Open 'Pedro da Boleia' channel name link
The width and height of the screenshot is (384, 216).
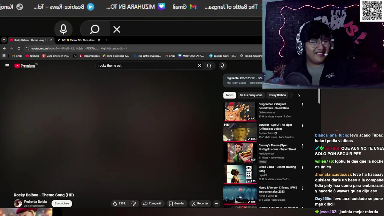click(35, 202)
